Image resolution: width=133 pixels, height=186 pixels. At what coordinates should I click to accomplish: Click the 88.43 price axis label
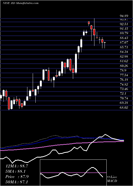pos(124,38)
